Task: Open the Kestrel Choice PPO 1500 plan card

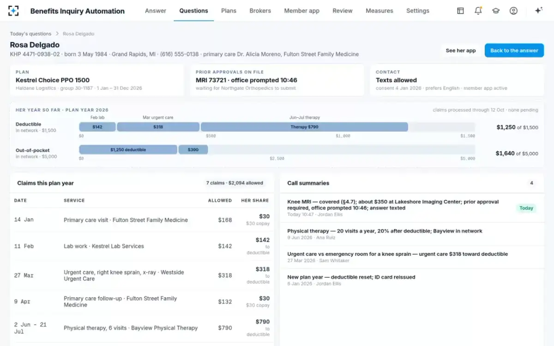Action: (97, 80)
